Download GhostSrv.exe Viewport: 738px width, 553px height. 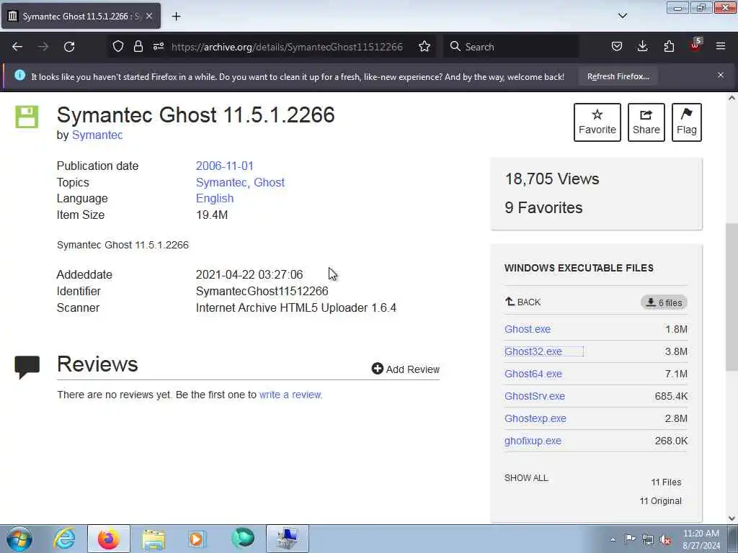535,396
